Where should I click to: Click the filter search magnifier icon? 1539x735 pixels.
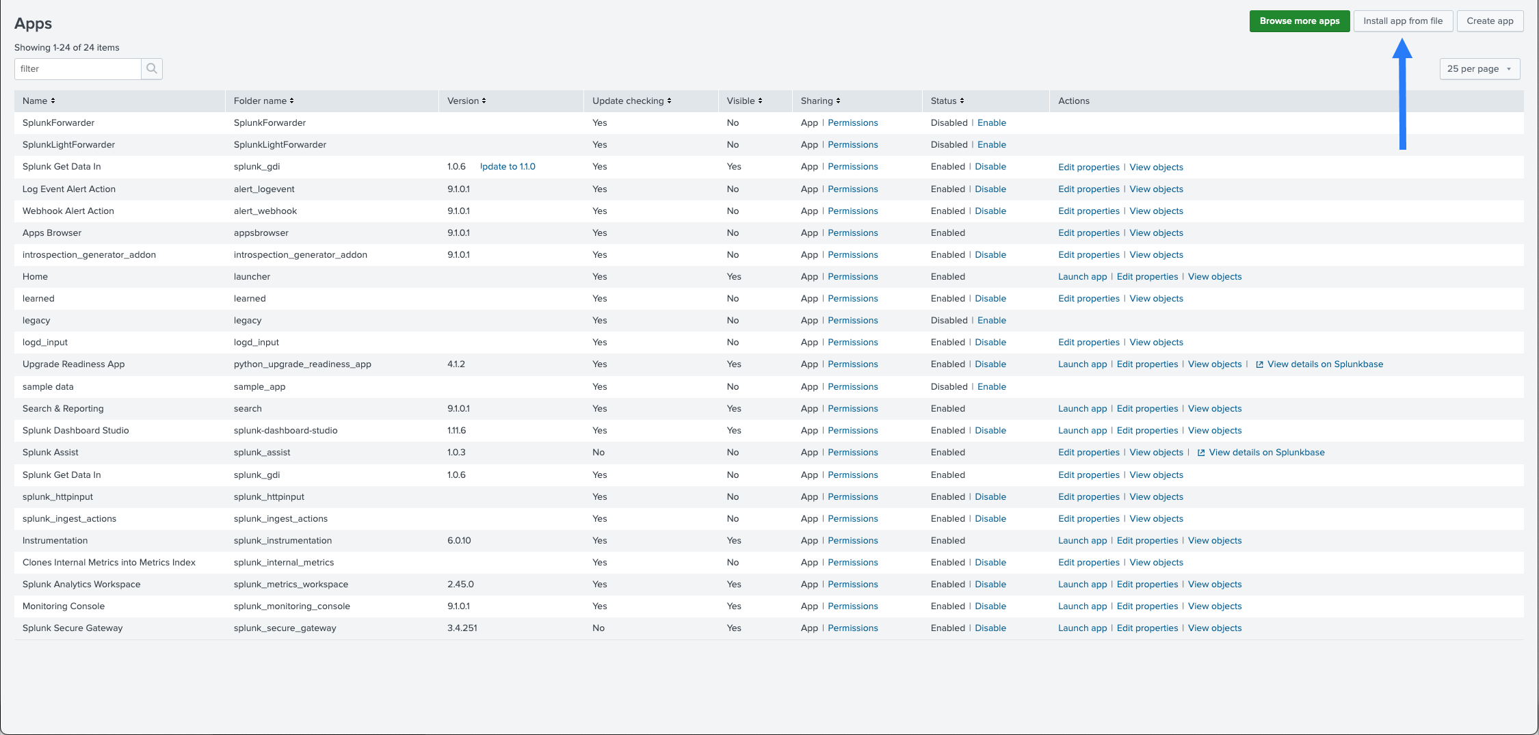[152, 68]
